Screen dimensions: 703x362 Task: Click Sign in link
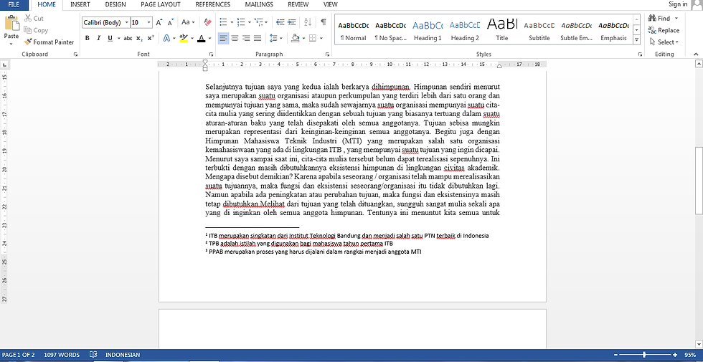point(678,4)
